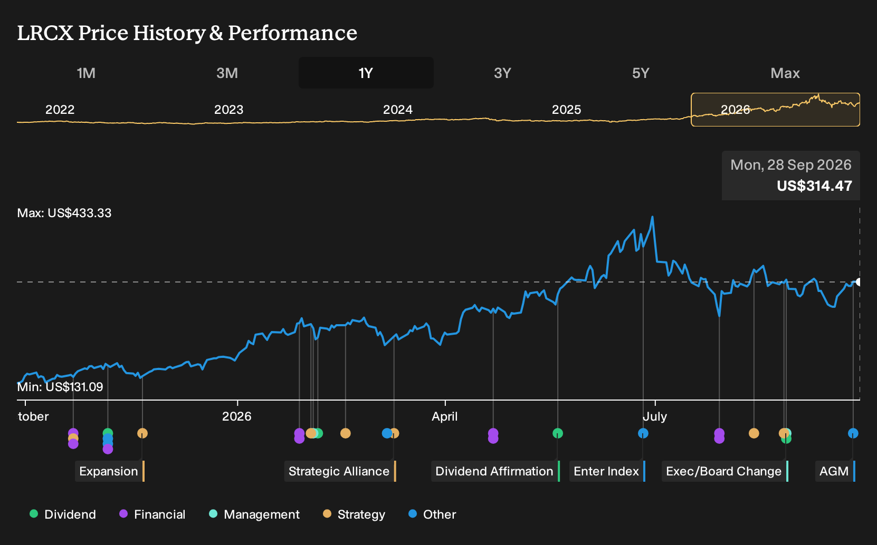Click the Max: US$433.33 label
Viewport: 877px width, 545px height.
pyautogui.click(x=64, y=213)
